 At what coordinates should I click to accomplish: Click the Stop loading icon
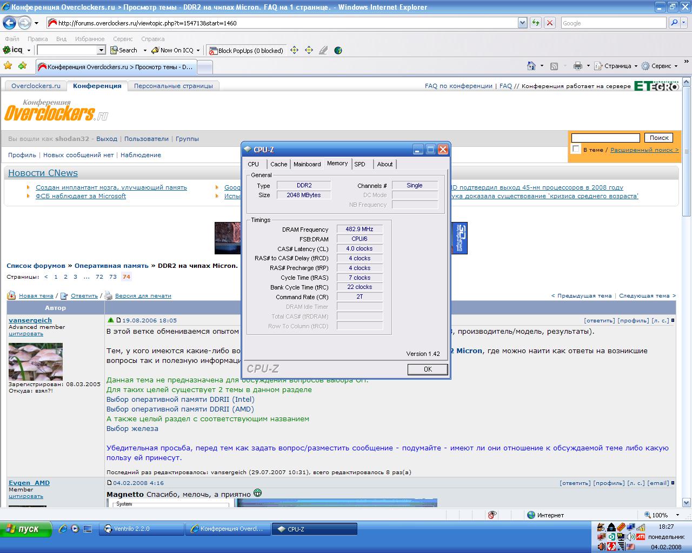(x=550, y=23)
